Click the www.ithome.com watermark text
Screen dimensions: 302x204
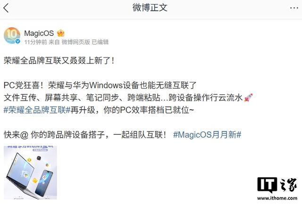(277, 198)
